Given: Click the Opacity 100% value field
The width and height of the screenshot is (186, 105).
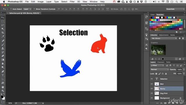Looking at the screenshot, I should [180, 69].
